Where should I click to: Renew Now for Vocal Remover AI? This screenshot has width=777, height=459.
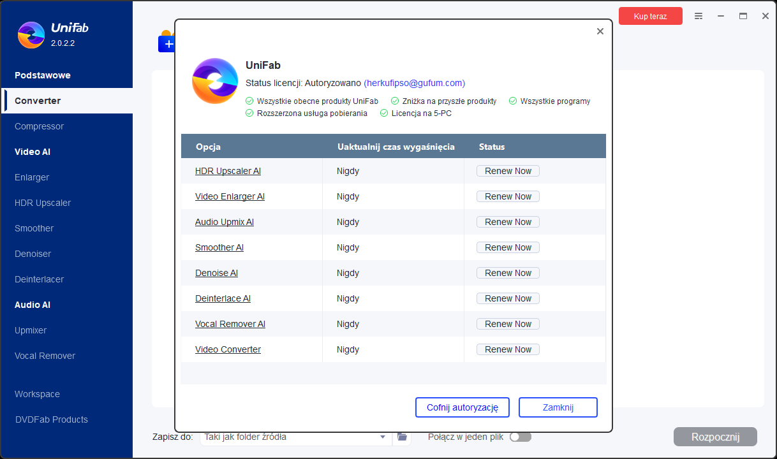pos(508,324)
